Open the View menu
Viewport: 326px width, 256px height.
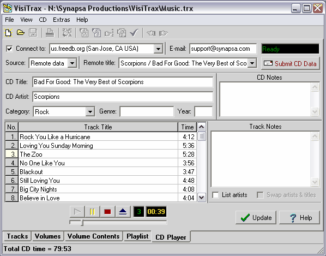point(26,20)
